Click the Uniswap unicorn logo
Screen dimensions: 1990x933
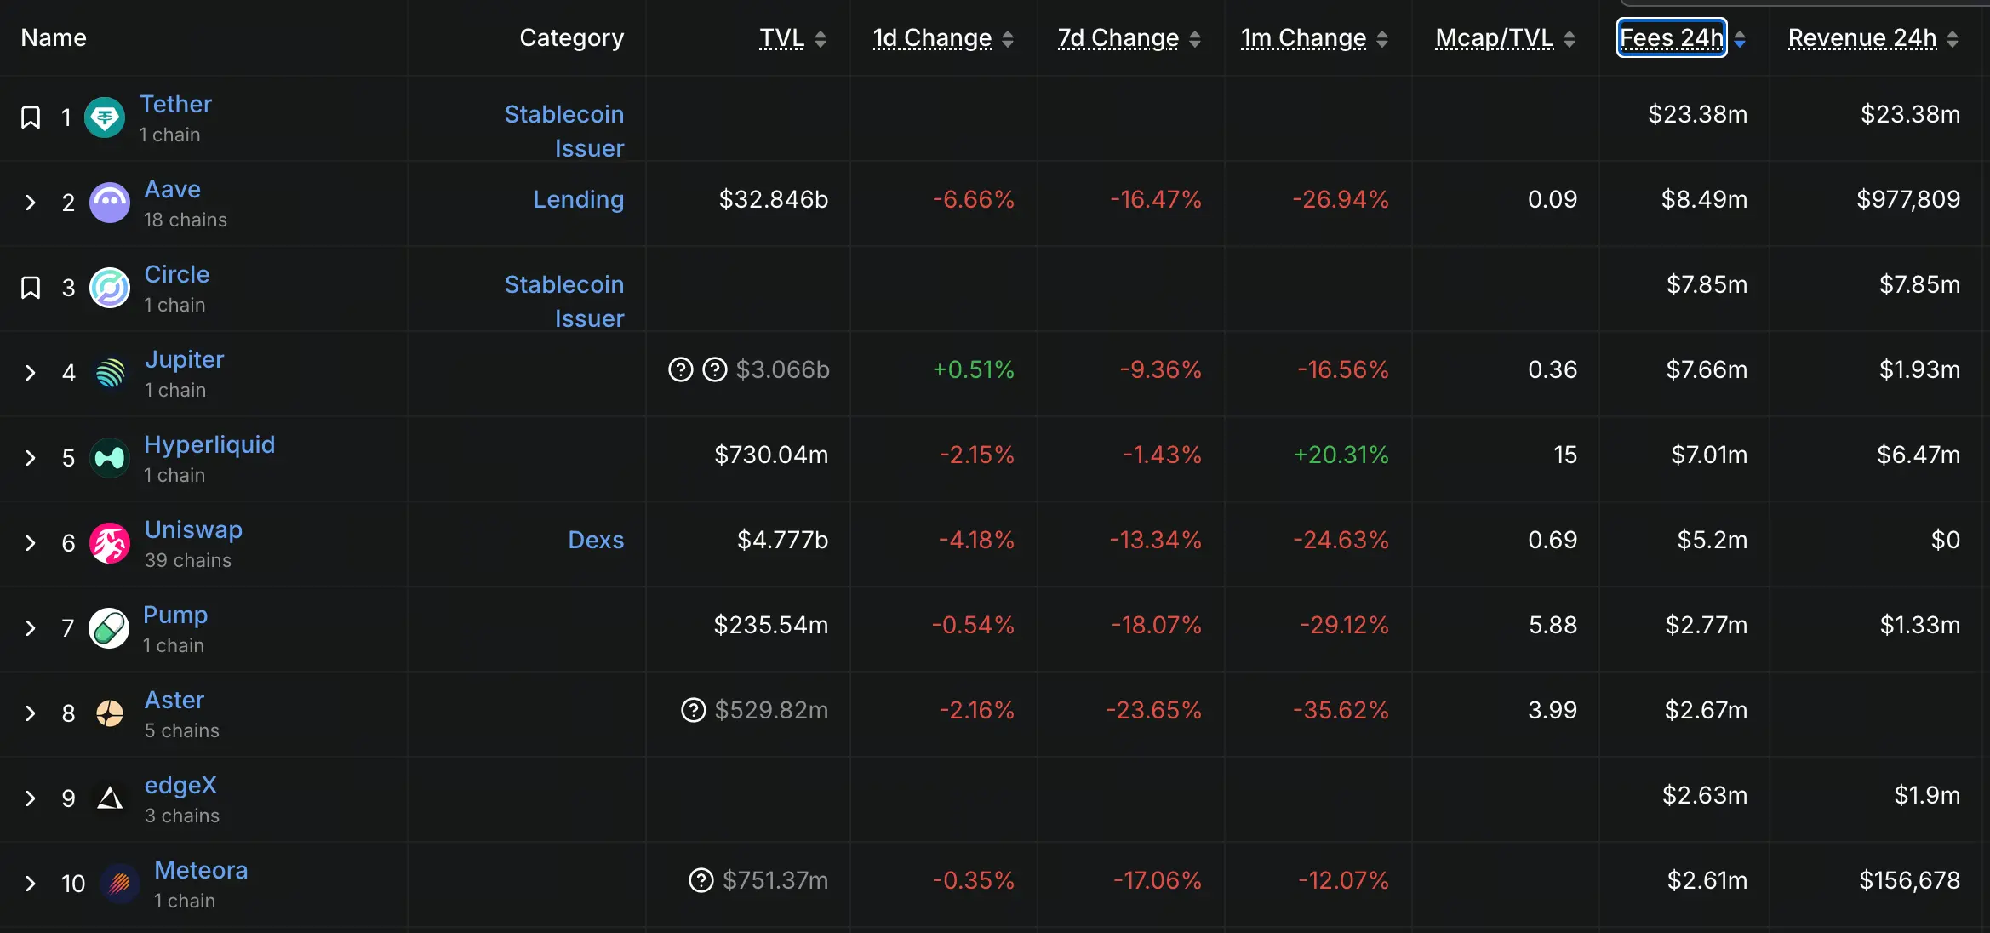pos(110,543)
